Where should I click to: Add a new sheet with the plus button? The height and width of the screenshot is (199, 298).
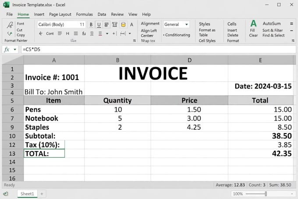42,194
